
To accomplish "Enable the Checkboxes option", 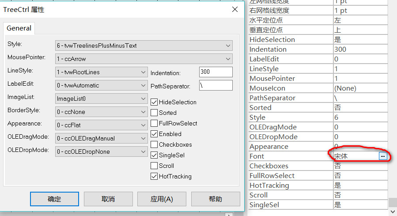I will (154, 144).
